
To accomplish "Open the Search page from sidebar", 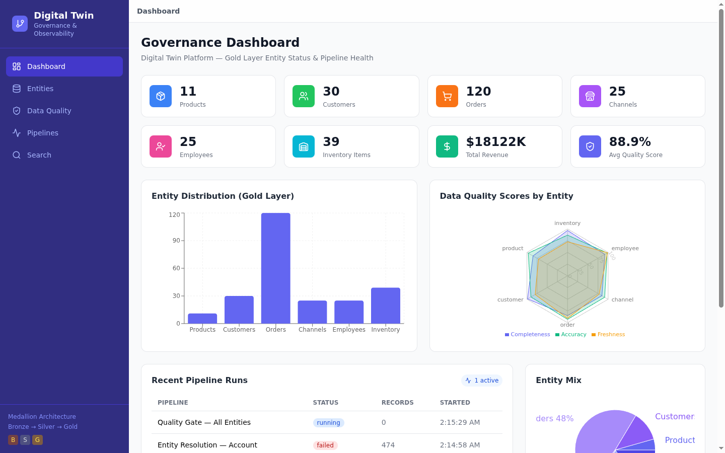I will (39, 155).
